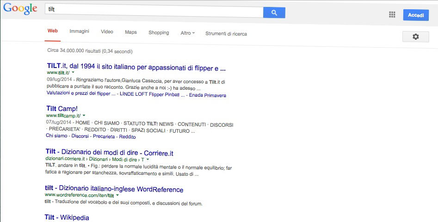Screen dimensions: 438x222
Task: Expand the arrow after dizionari.corriere.it breadcrumb
Action: pyautogui.click(x=148, y=160)
